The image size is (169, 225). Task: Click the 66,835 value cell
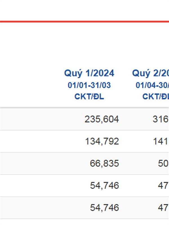pyautogui.click(x=104, y=163)
